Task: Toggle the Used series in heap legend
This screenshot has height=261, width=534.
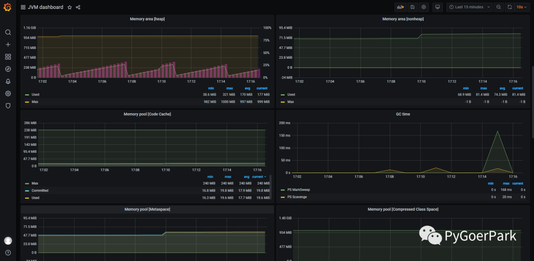Action: [35, 94]
